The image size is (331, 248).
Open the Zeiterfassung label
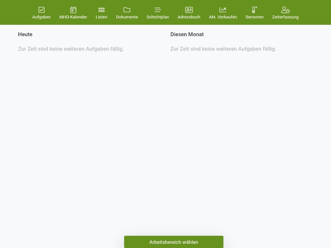click(x=285, y=17)
